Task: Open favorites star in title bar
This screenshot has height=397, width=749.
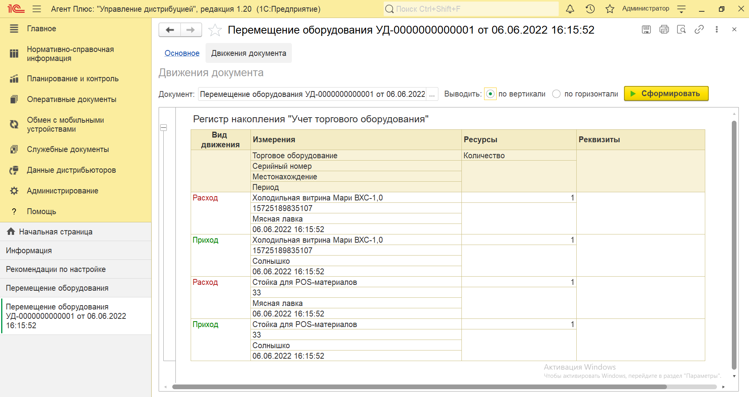Action: [x=610, y=9]
